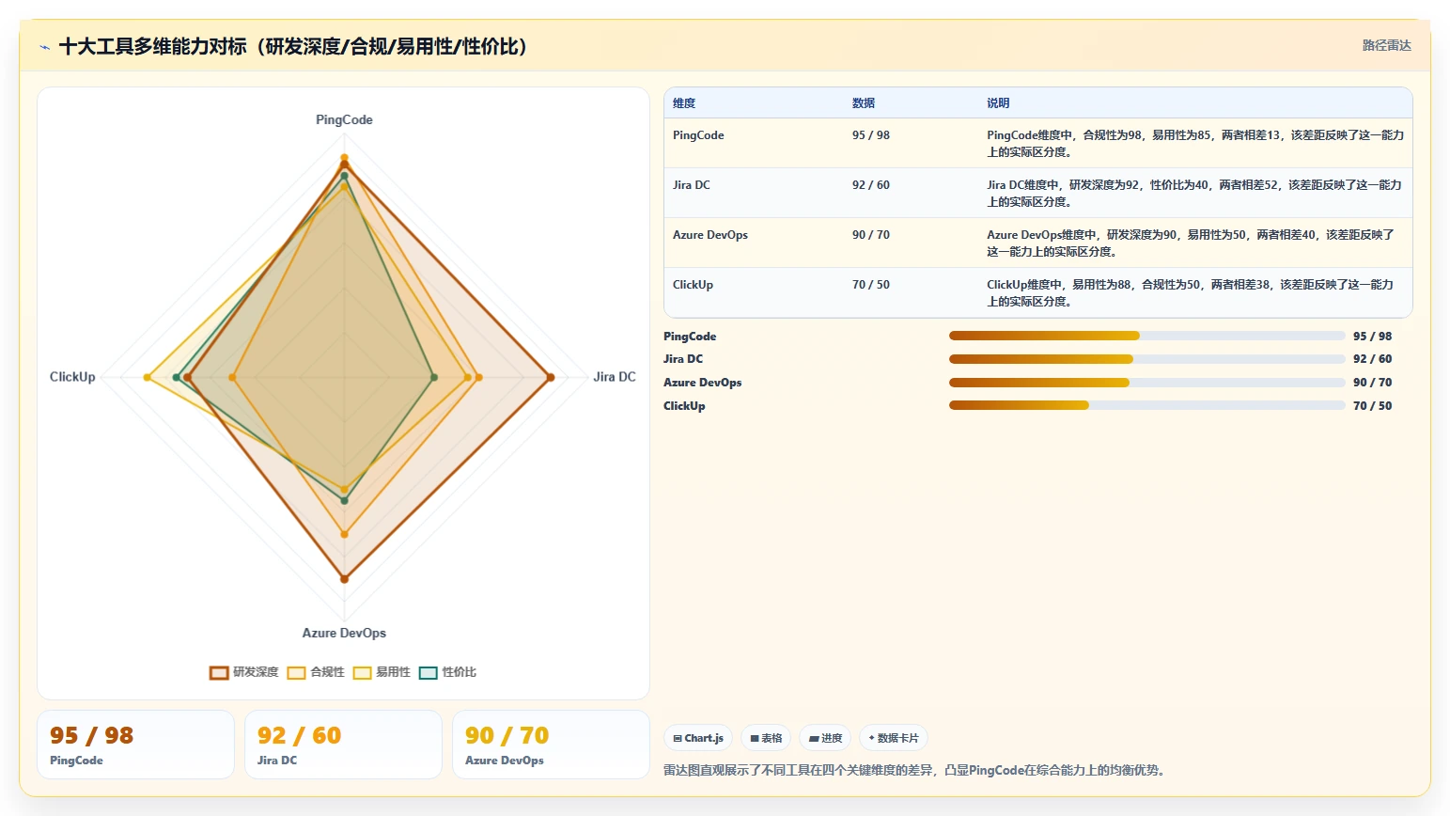Click the PingCode progress bar
This screenshot has width=1450, height=816.
pyautogui.click(x=1147, y=336)
